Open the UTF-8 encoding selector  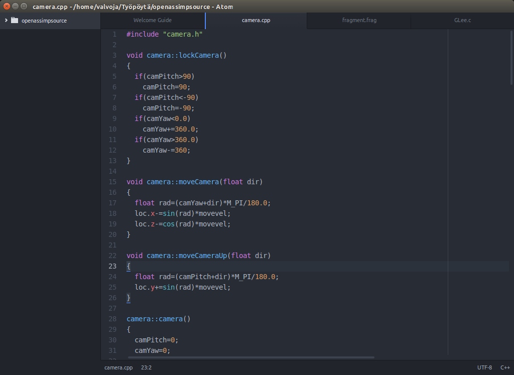tap(484, 367)
